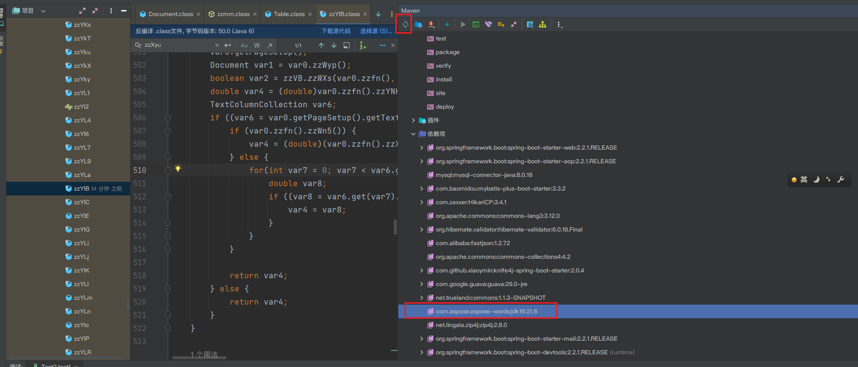Image resolution: width=858 pixels, height=367 pixels.
Task: Download sources and documentation in Maven toolbar
Action: pyautogui.click(x=431, y=24)
